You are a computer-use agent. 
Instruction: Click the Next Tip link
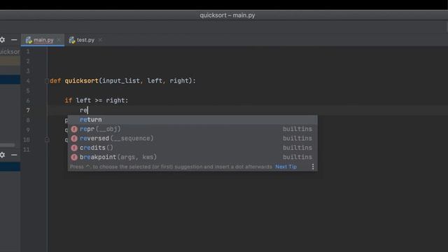[286, 167]
